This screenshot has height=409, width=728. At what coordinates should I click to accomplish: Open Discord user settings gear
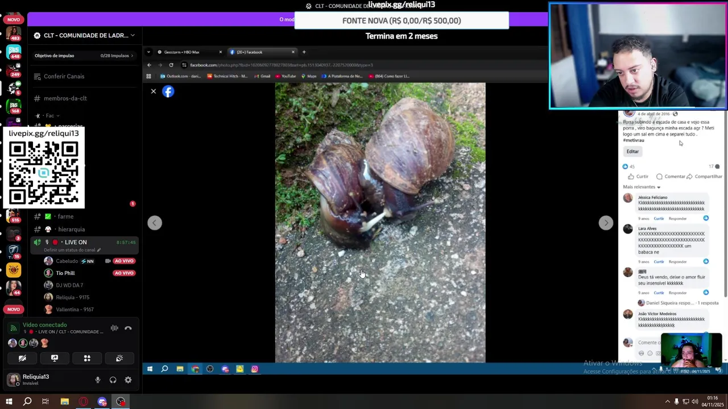[x=128, y=380]
